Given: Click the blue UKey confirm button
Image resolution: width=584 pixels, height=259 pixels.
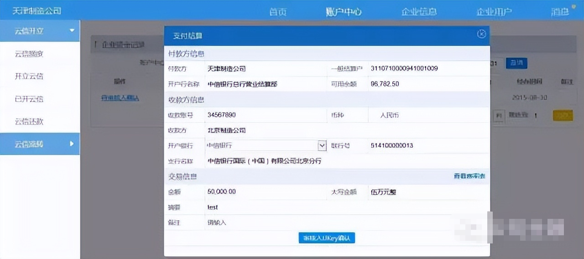Looking at the screenshot, I should coord(327,238).
